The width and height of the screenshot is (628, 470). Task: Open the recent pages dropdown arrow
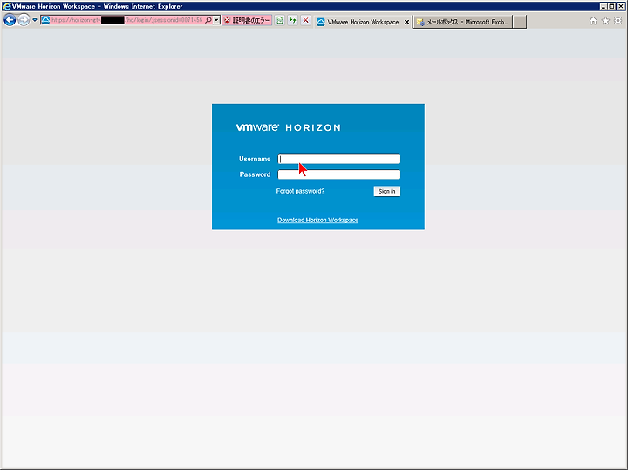[35, 20]
